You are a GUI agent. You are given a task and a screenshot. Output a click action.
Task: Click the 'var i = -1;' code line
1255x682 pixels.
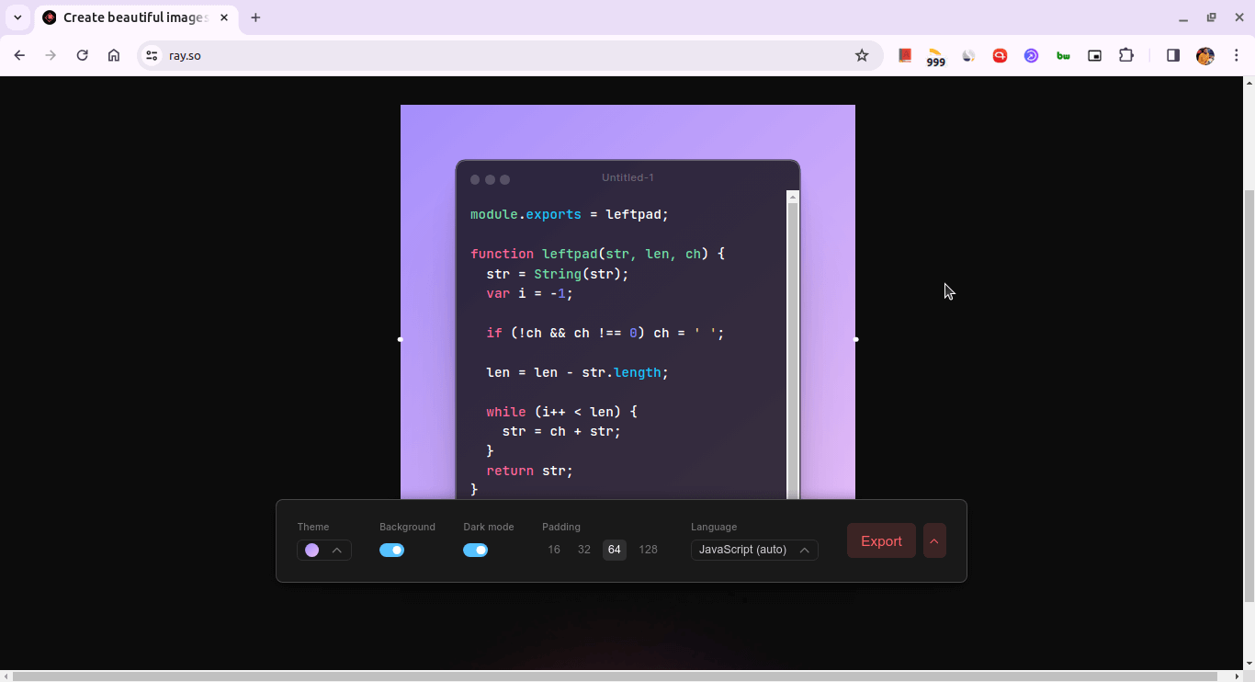coord(529,293)
